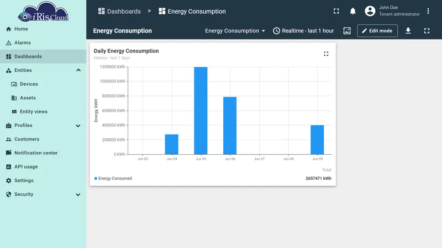This screenshot has height=248, width=442.
Task: Go to Dashboards breadcrumb link
Action: tap(119, 11)
